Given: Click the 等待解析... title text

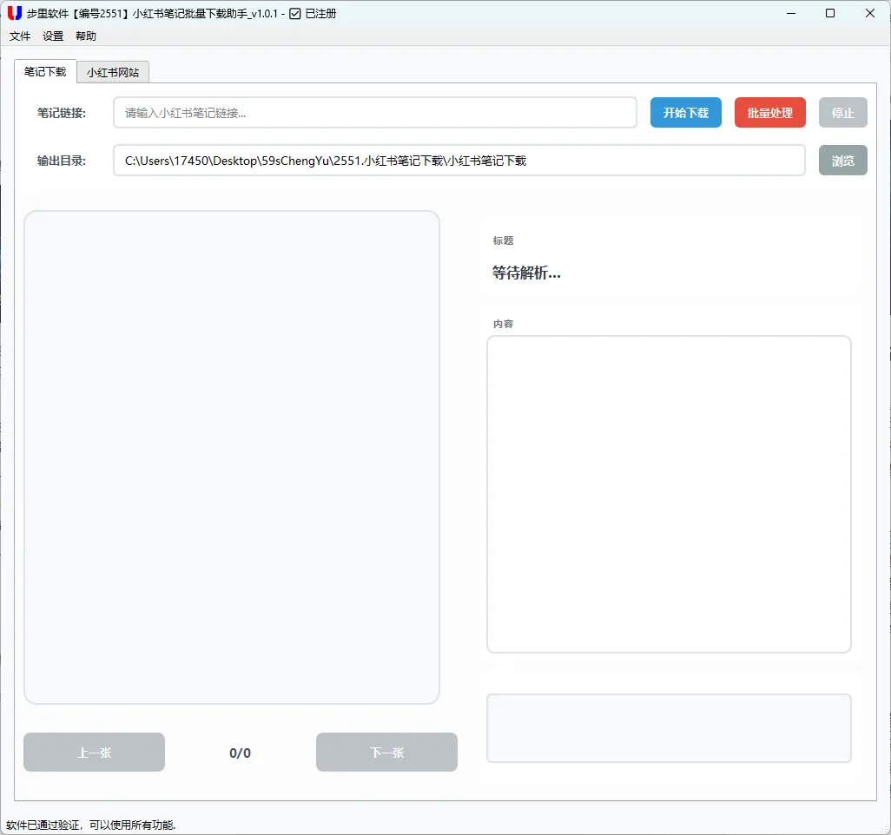Looking at the screenshot, I should tap(526, 273).
